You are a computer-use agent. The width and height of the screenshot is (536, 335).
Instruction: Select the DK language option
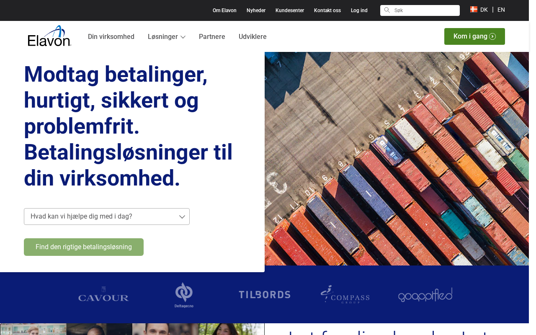pos(484,10)
